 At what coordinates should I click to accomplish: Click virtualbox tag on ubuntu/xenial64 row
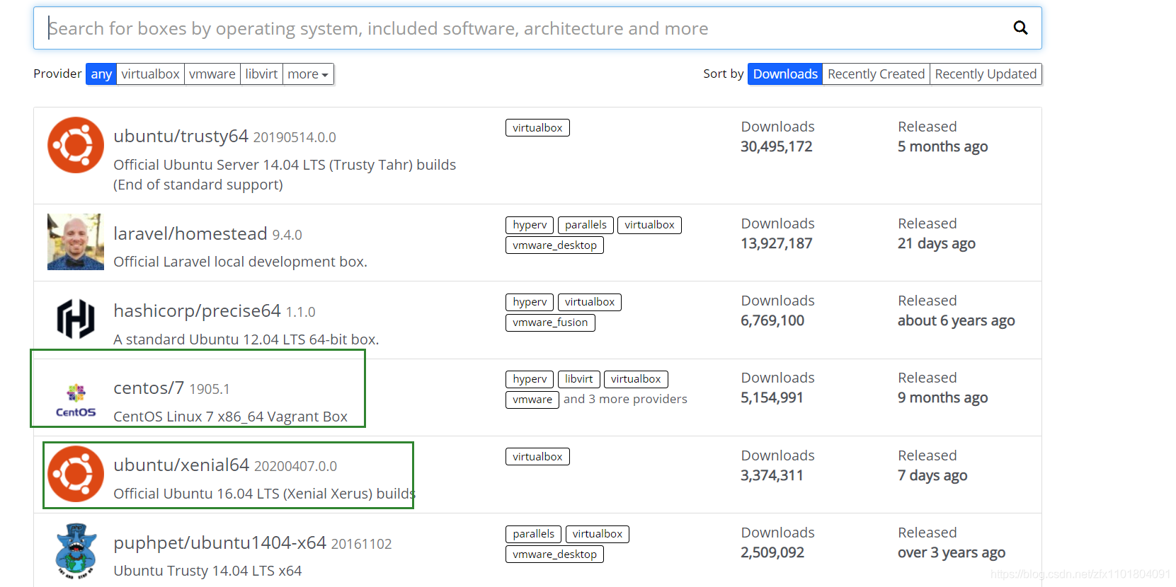pyautogui.click(x=537, y=457)
